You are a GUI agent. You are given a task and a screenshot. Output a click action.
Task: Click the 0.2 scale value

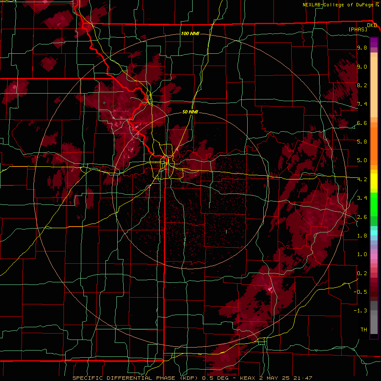(362, 273)
